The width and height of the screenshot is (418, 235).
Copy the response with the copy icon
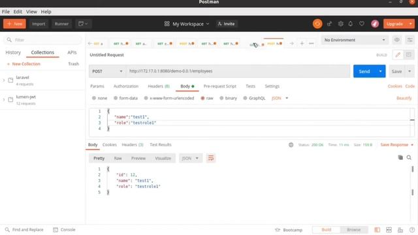coord(400,157)
